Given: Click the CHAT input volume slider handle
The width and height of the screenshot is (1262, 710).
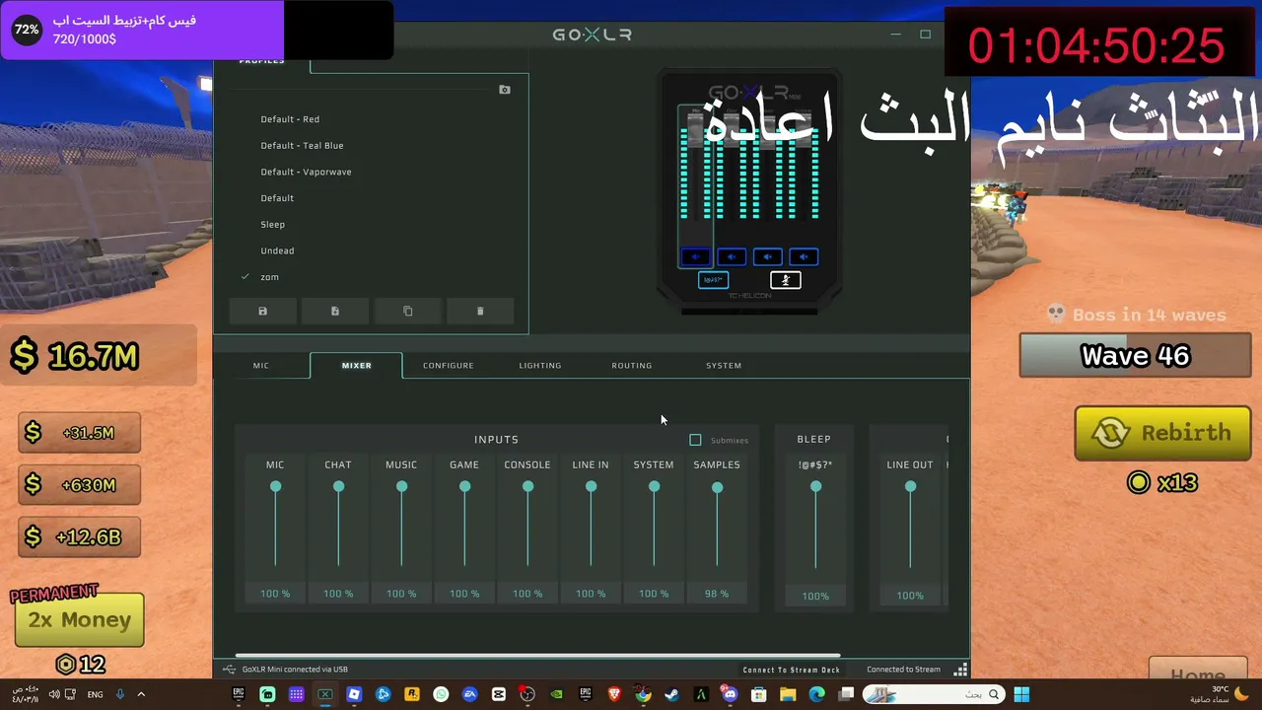Looking at the screenshot, I should click(338, 486).
